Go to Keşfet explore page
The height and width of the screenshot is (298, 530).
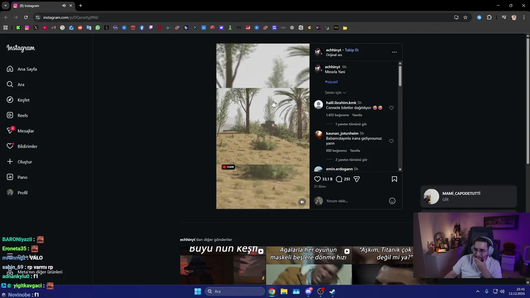point(18,100)
